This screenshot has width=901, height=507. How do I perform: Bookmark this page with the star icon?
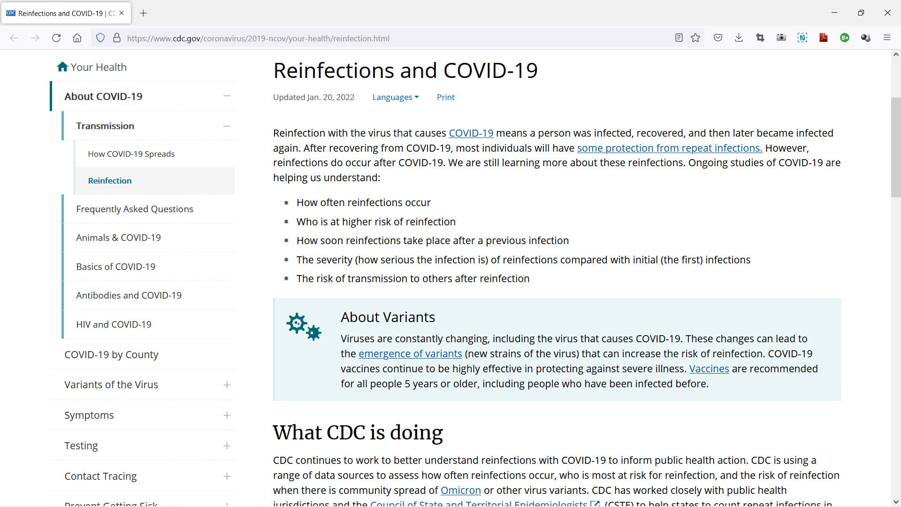click(695, 38)
